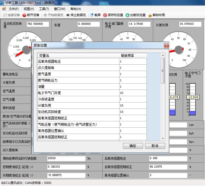Click the 解锁布局 unlock layout icon
The image size is (205, 186).
150,15
